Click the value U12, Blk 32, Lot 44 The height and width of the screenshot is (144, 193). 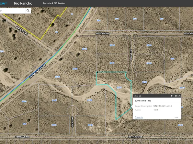point(163,106)
